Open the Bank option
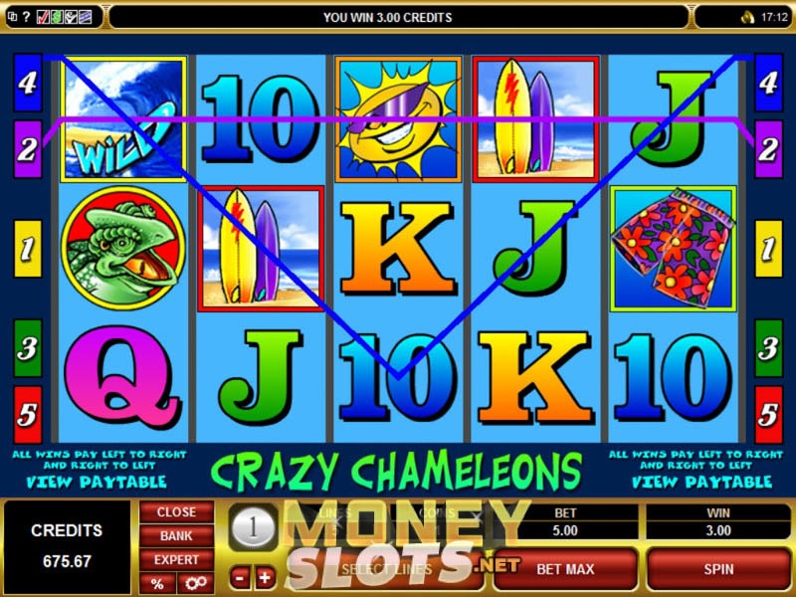 pyautogui.click(x=176, y=535)
